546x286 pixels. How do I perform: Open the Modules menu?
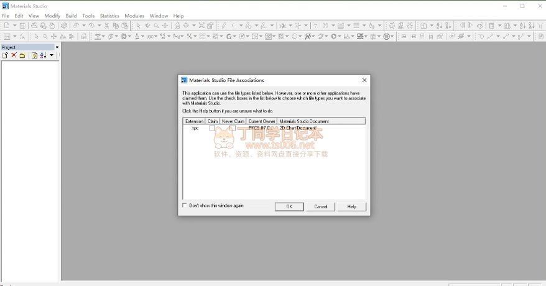[x=134, y=16]
